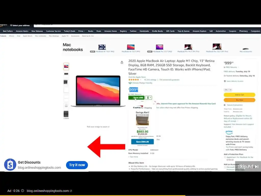Image resolution: width=261 pixels, height=196 pixels.
Task: Click the delivery location pin icon
Action: (225, 81)
